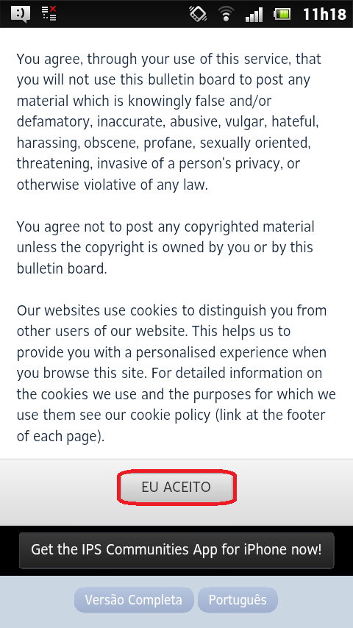Open the Português language selector

(238, 600)
